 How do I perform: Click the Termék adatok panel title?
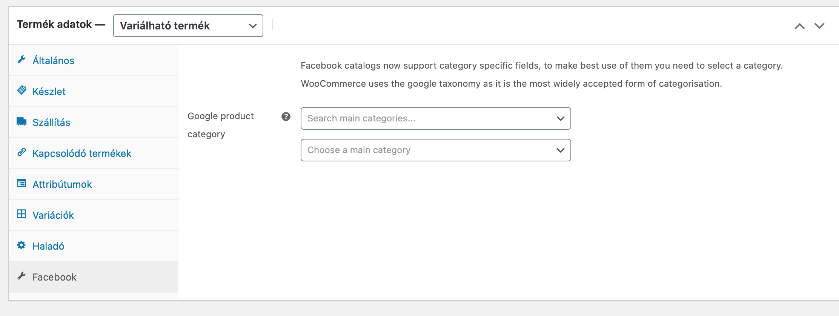click(54, 25)
